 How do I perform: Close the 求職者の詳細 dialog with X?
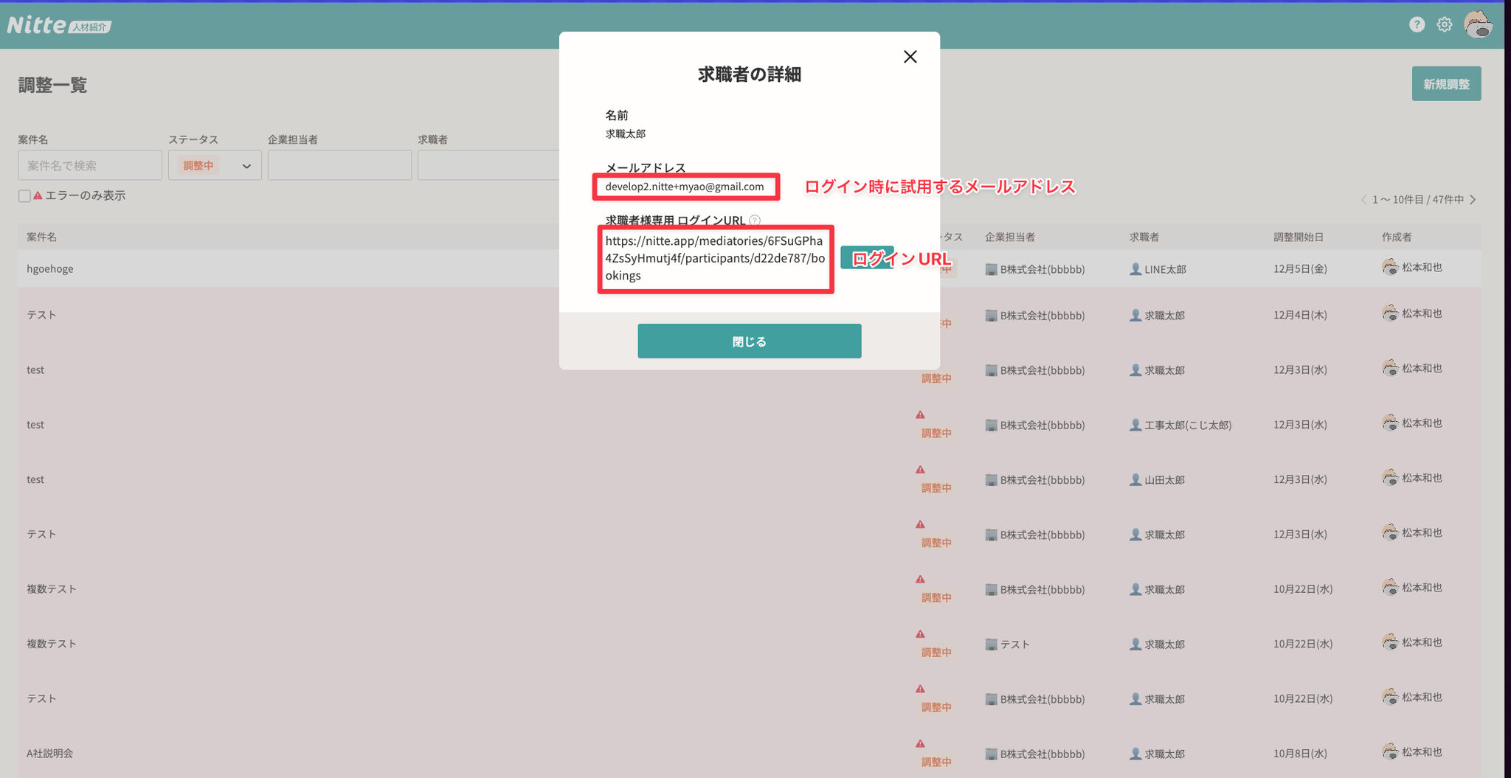910,57
